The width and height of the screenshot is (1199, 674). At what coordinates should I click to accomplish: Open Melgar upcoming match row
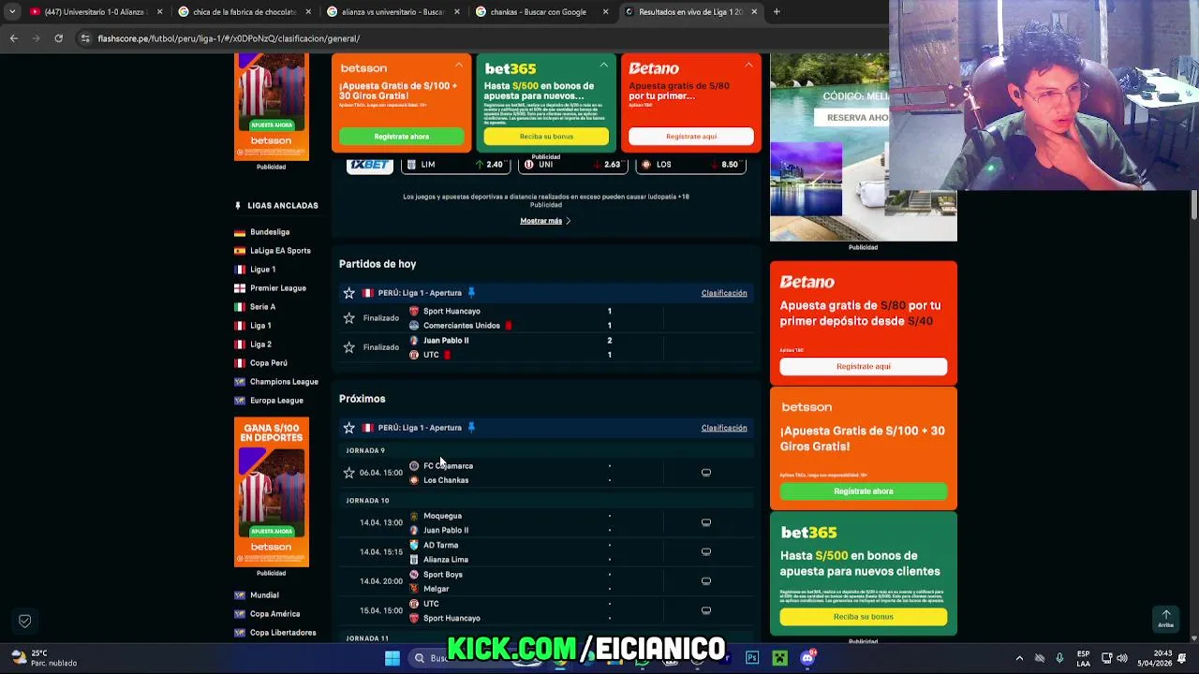(x=437, y=589)
